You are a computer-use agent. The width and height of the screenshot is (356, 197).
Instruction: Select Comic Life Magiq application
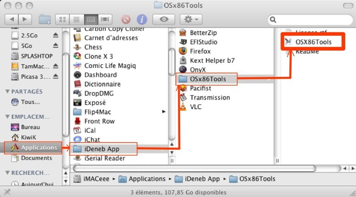click(x=104, y=66)
